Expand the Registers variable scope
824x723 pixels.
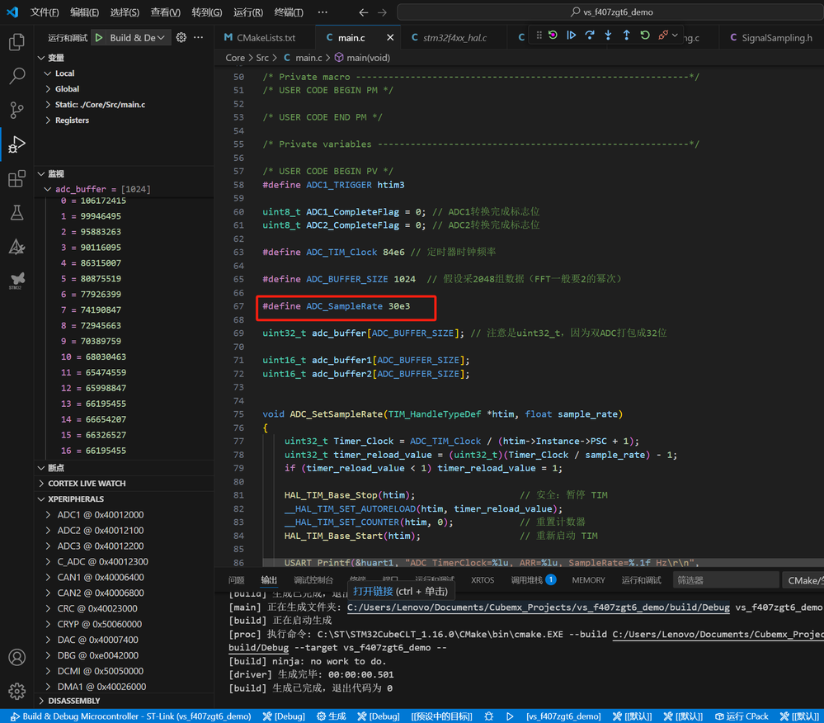(48, 120)
